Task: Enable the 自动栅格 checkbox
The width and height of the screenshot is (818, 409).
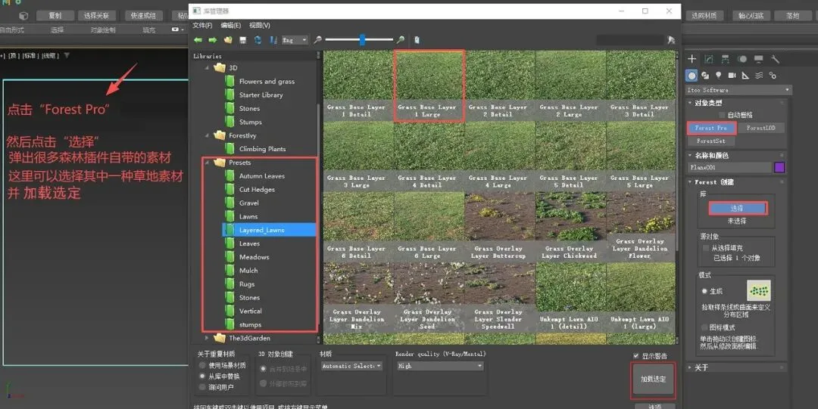Action: tap(722, 115)
